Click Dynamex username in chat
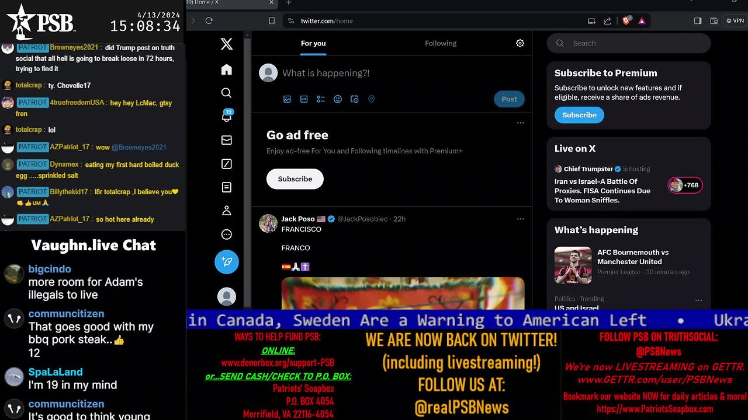This screenshot has height=420, width=748. tap(64, 165)
